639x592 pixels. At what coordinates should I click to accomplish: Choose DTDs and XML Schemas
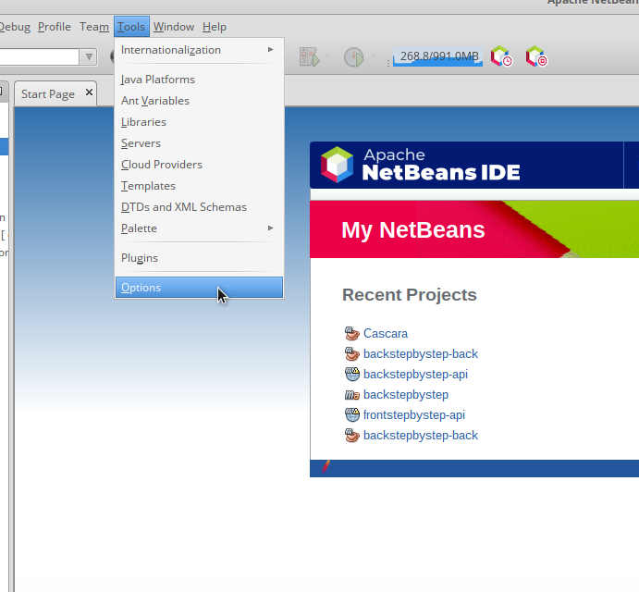coord(199,207)
